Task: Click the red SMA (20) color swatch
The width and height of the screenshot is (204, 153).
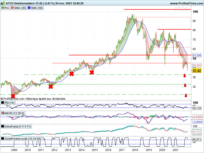Action: coord(12,8)
